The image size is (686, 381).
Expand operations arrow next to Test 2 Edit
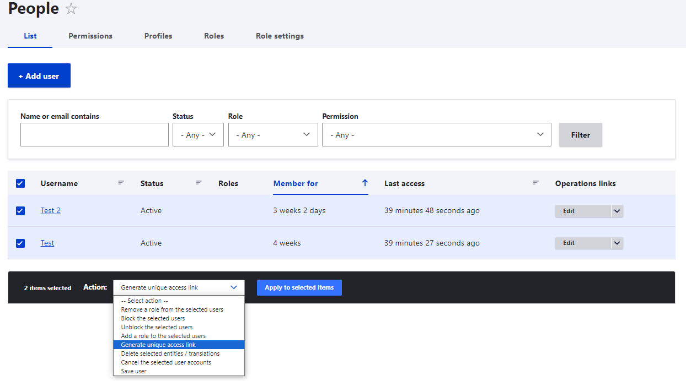(617, 211)
